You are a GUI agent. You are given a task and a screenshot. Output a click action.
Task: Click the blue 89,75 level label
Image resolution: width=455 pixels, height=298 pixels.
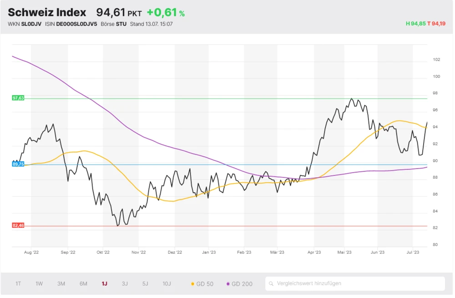click(x=18, y=164)
